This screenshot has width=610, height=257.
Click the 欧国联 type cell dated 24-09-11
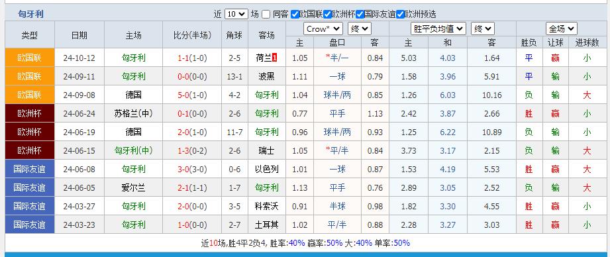point(30,76)
